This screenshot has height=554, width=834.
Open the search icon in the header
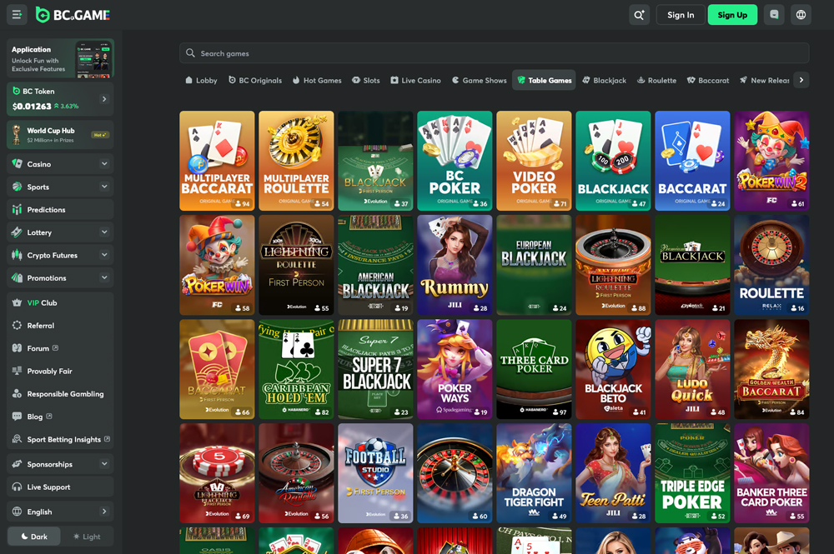coord(639,15)
